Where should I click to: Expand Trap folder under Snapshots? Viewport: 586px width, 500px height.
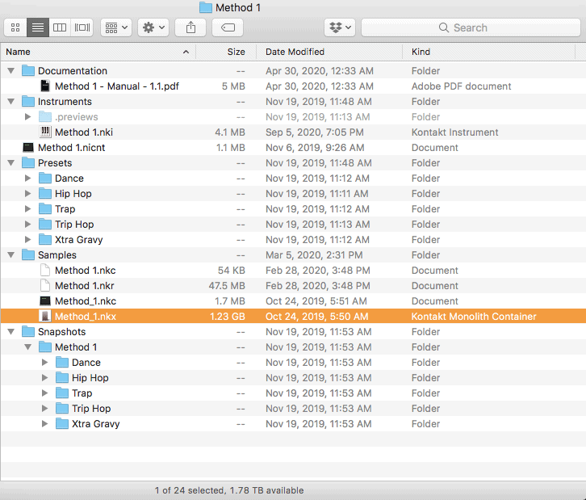(45, 393)
